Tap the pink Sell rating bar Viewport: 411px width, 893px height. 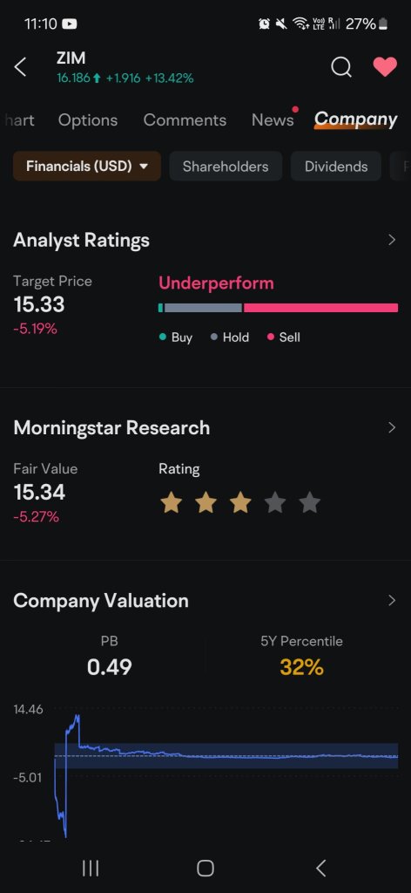tap(321, 308)
